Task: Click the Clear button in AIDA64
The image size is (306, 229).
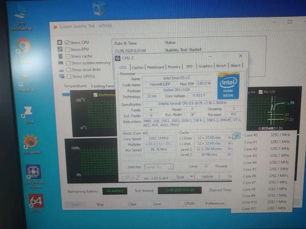Action: click(x=132, y=204)
